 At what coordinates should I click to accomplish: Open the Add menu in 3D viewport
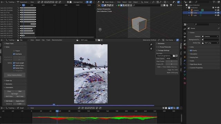tap(130, 2)
